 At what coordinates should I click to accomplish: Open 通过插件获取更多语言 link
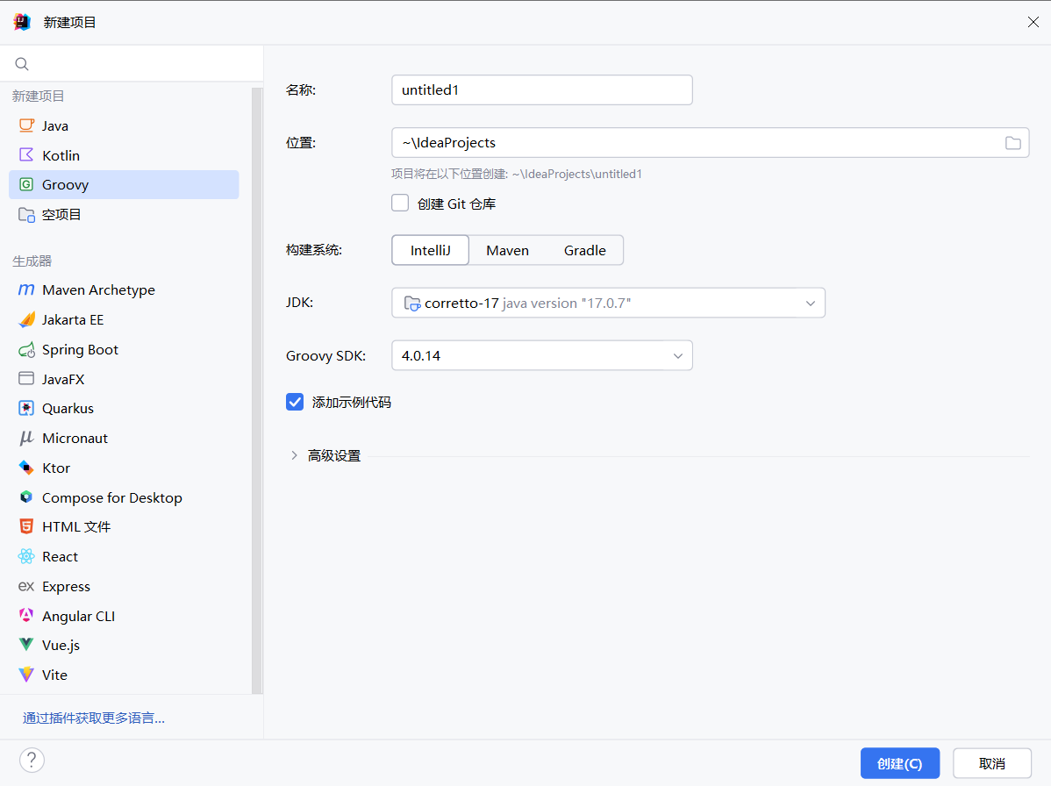pyautogui.click(x=94, y=718)
